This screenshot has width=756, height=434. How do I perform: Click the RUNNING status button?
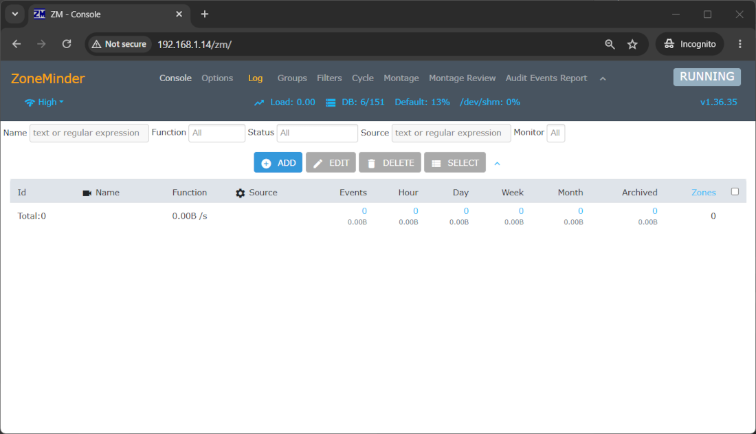coord(707,77)
